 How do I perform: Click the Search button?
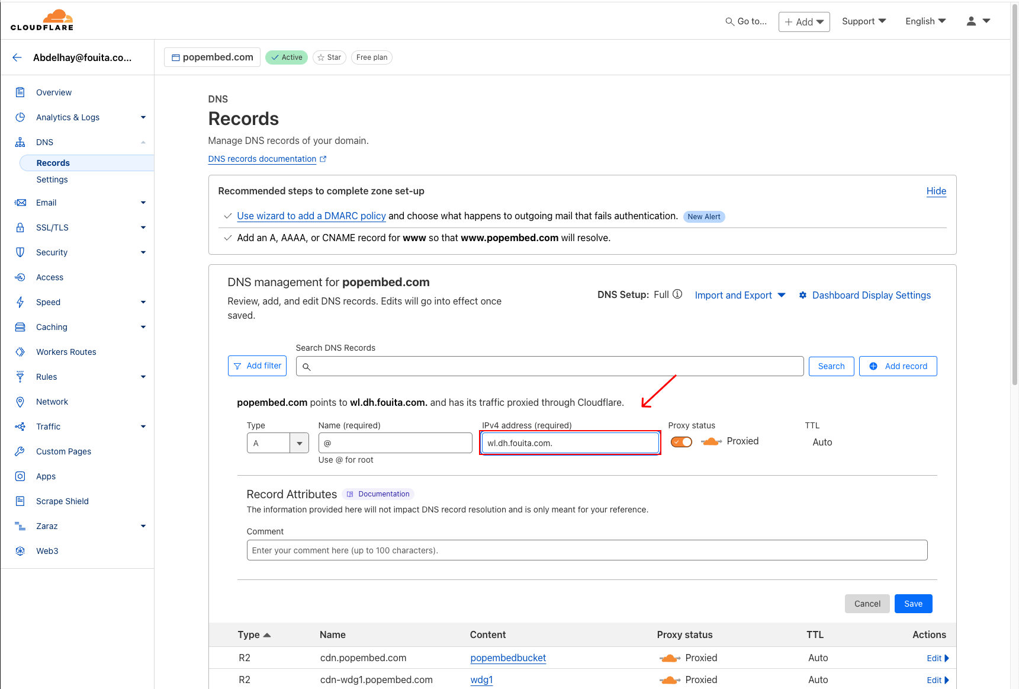click(x=831, y=366)
